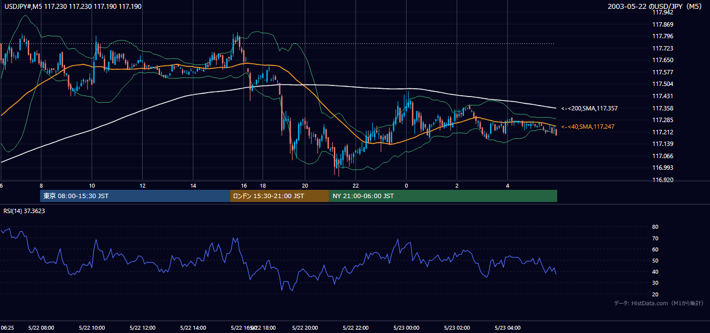Click price level 117.577 on the axis
The width and height of the screenshot is (710, 333).
pos(662,72)
